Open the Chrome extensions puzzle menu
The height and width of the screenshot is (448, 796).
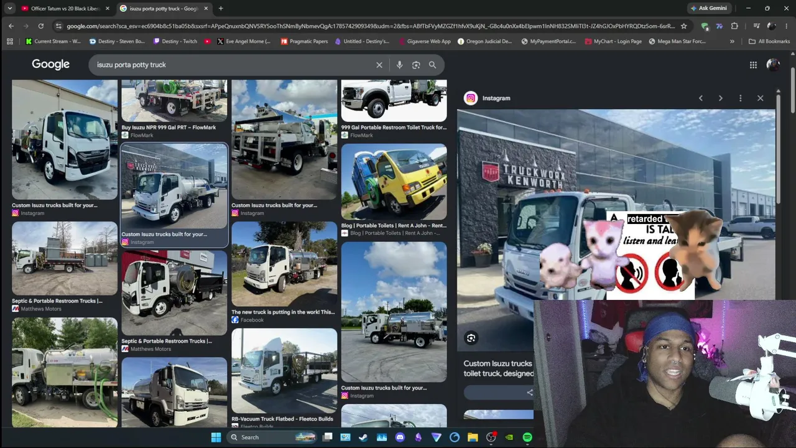click(x=734, y=26)
